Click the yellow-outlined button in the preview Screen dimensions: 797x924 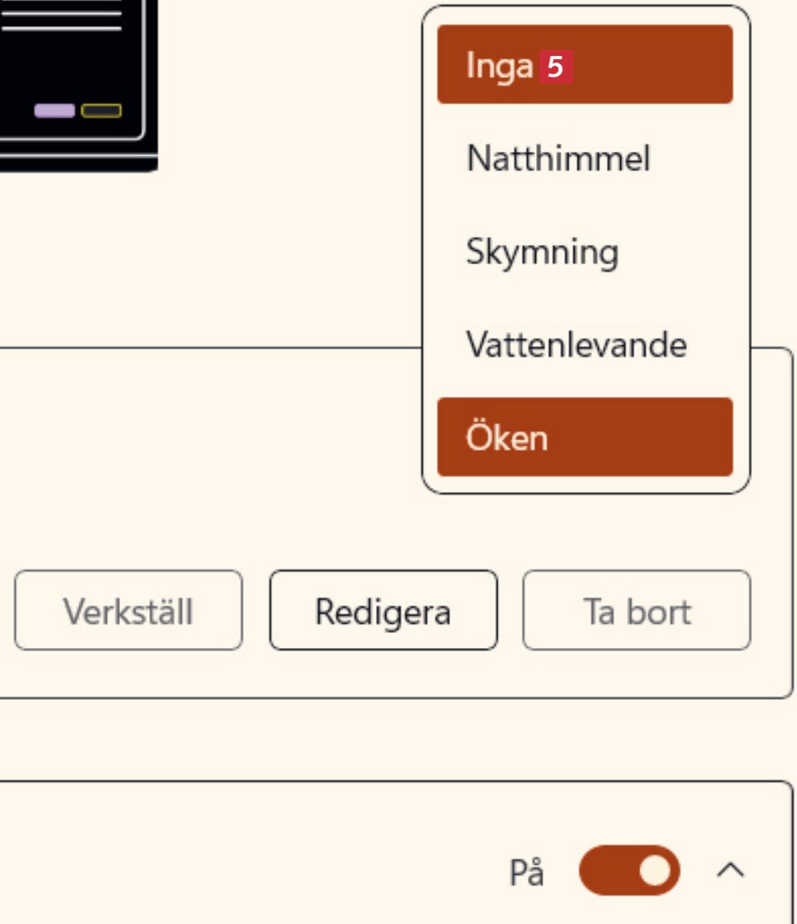pos(102,111)
